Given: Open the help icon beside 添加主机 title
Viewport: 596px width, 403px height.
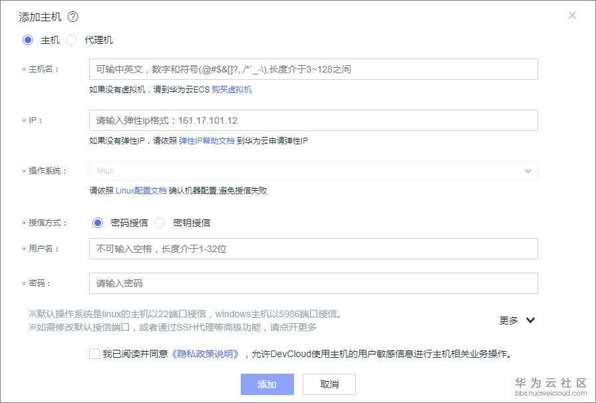Looking at the screenshot, I should (x=73, y=15).
